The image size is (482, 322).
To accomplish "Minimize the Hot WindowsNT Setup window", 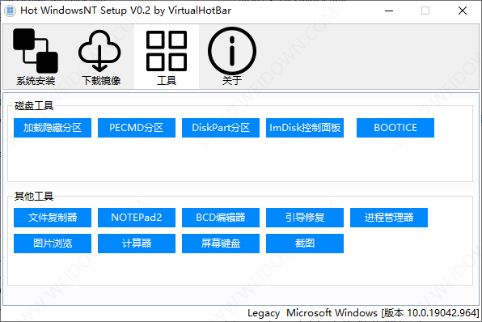I will [x=389, y=11].
